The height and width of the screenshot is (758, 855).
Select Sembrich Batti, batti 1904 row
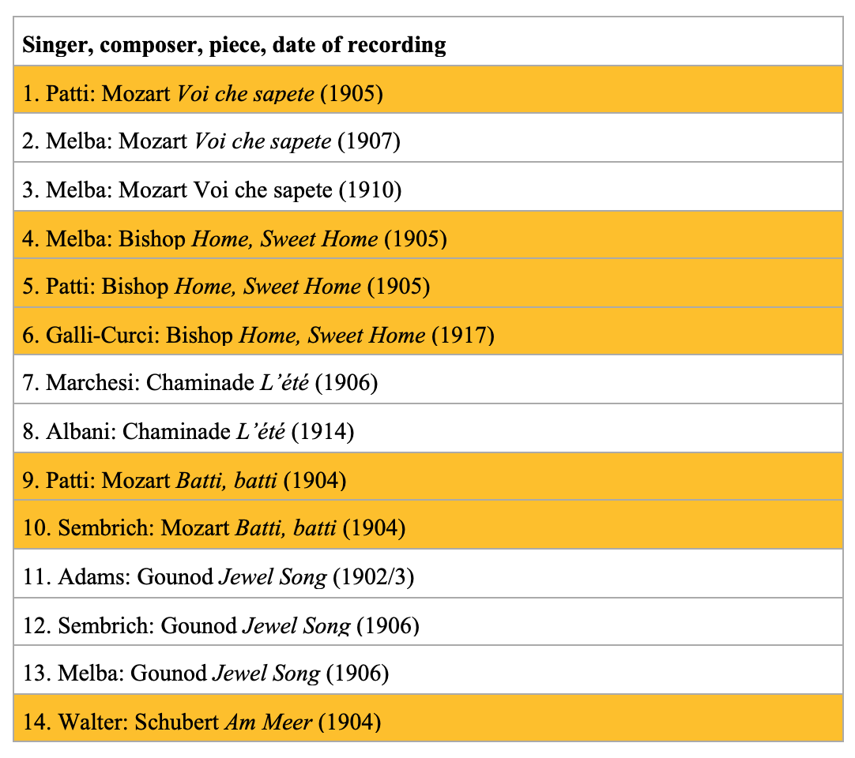tap(214, 528)
